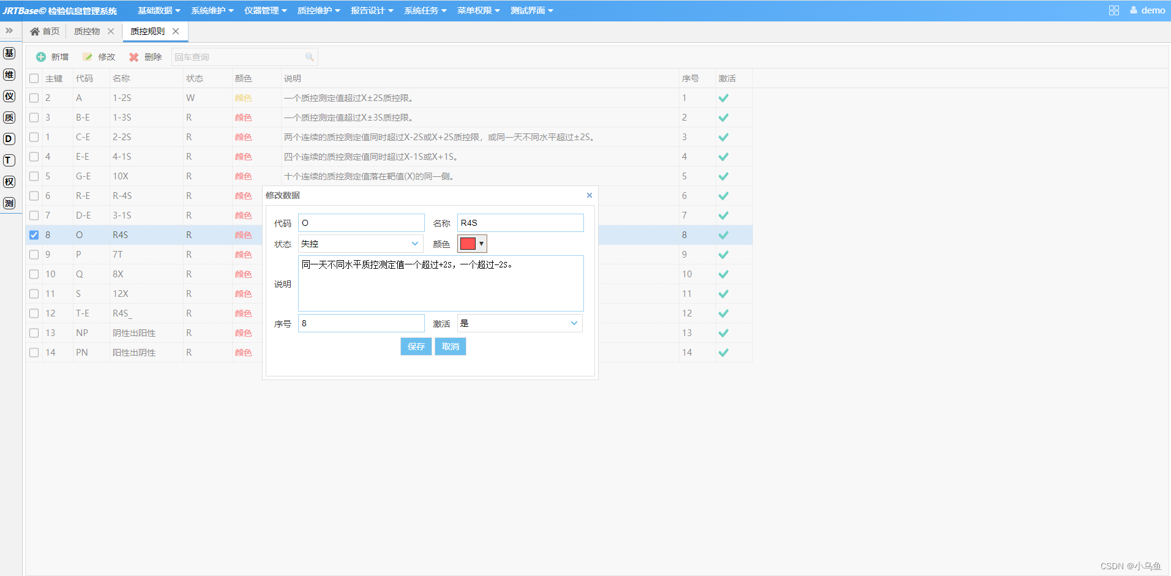Open the D sidebar icon
This screenshot has height=576, width=1171.
[9, 139]
